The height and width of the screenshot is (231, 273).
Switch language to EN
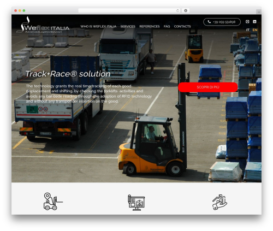(255, 30)
